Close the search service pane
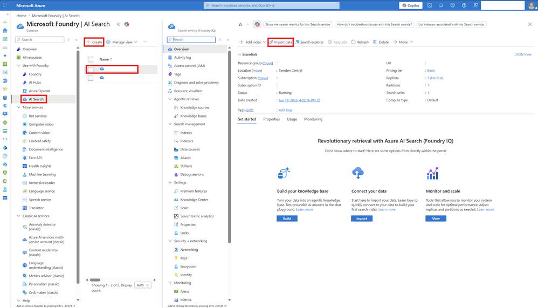 [530, 24]
